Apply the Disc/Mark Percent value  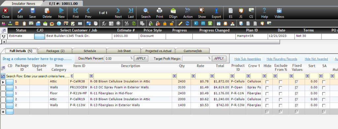point(141,58)
